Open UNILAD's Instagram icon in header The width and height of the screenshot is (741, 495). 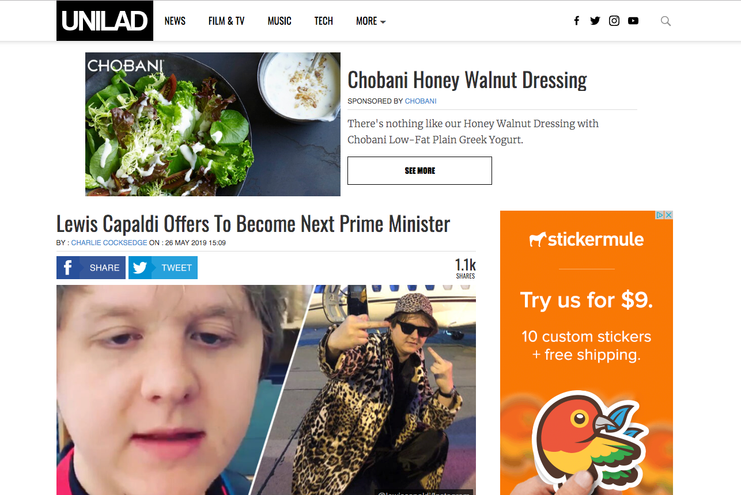tap(614, 21)
